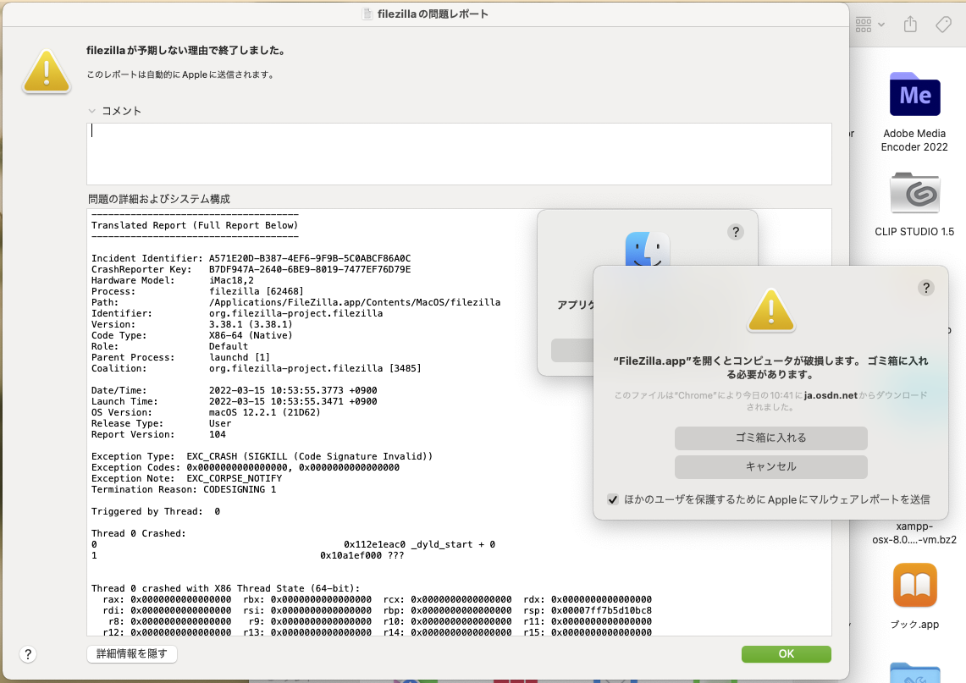Open help in crash report bottom-left question mark
Image resolution: width=966 pixels, height=683 pixels.
28,654
